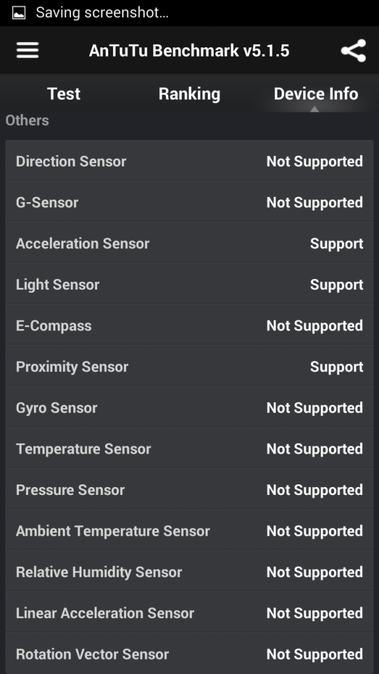Select the Device Info tab

click(x=316, y=93)
